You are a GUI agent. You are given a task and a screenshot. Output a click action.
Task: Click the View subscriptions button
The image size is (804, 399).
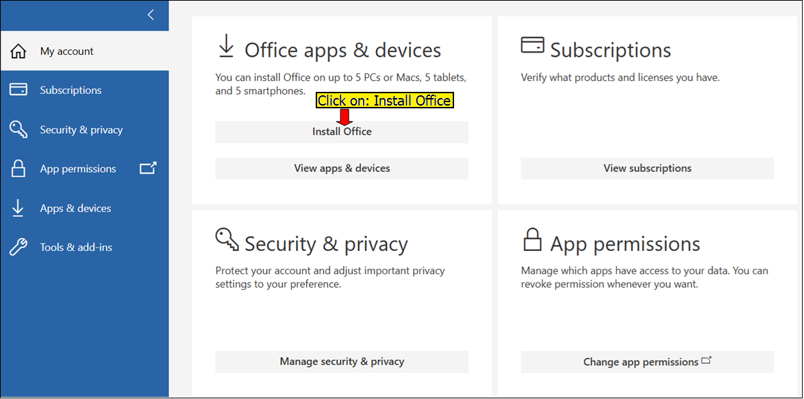point(648,169)
